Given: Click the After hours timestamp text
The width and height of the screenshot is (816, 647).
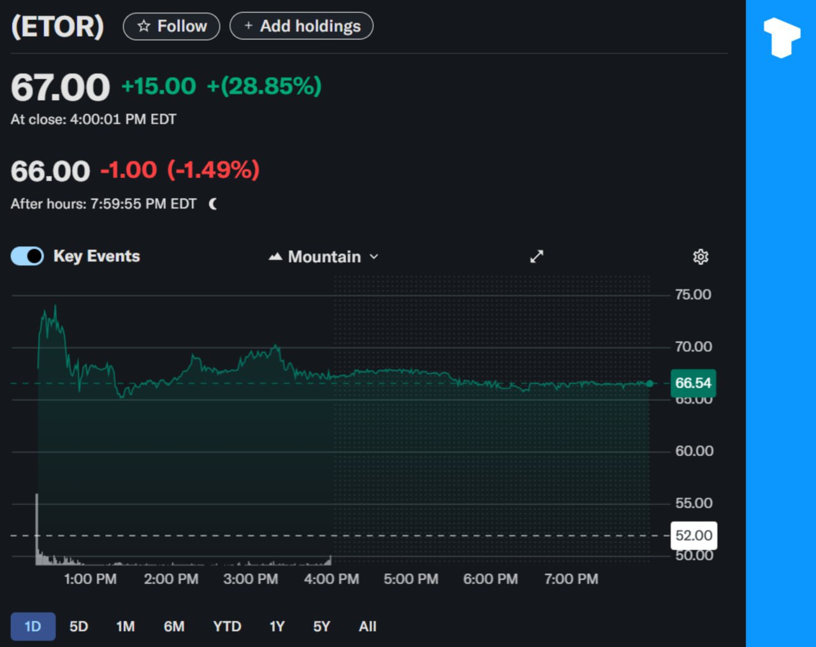Looking at the screenshot, I should 104,204.
